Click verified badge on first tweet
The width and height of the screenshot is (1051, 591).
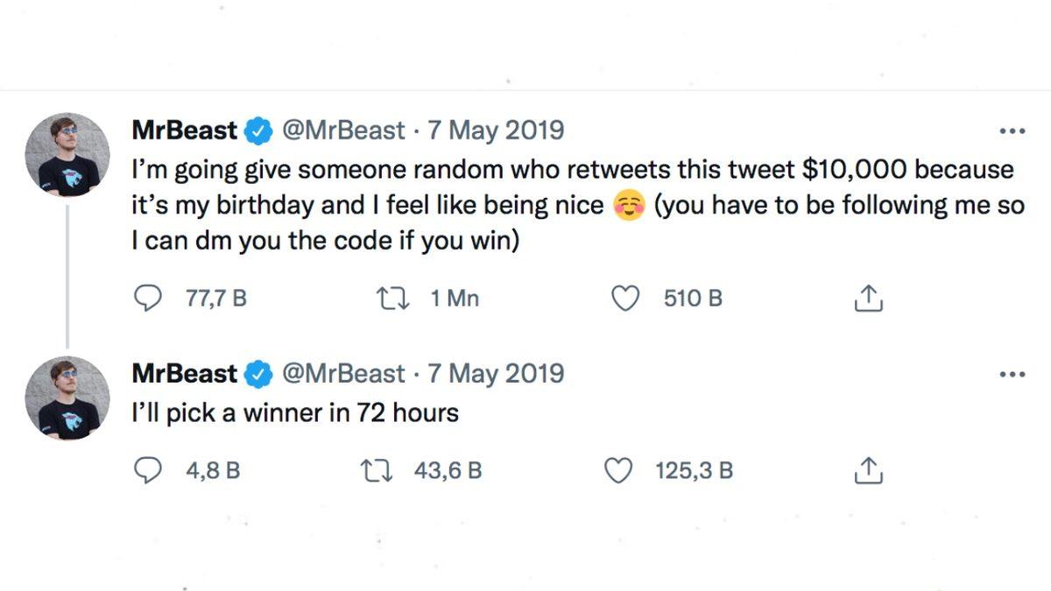(257, 132)
